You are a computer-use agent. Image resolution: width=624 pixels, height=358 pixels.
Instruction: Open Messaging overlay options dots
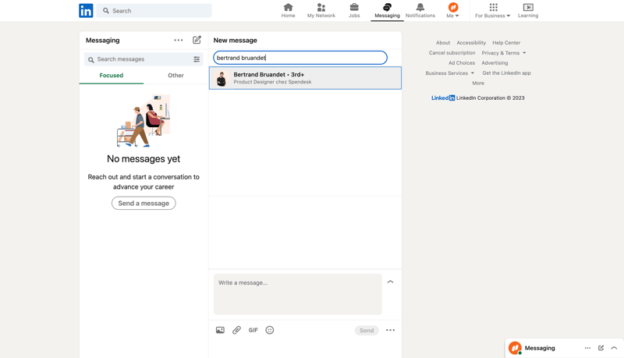click(587, 348)
